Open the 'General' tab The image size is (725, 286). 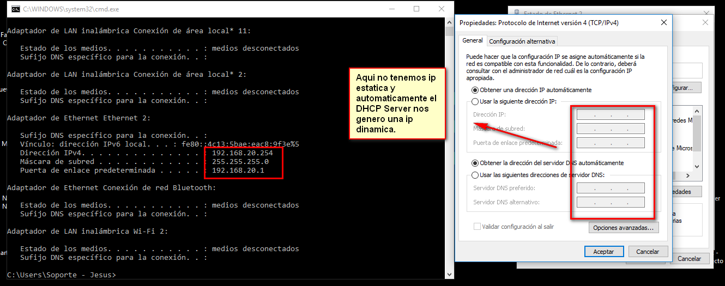pos(473,41)
